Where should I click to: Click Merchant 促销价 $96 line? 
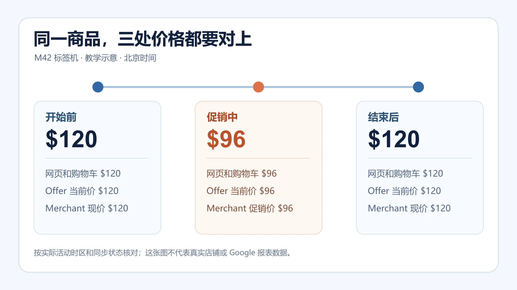[x=250, y=208]
